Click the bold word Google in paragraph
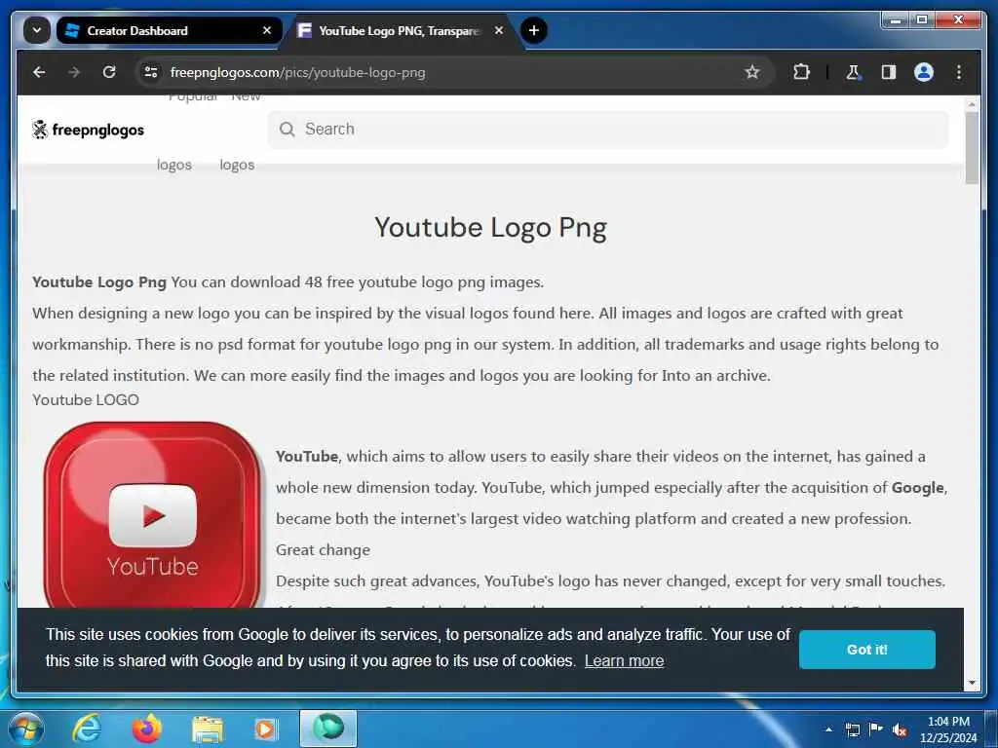 click(918, 488)
